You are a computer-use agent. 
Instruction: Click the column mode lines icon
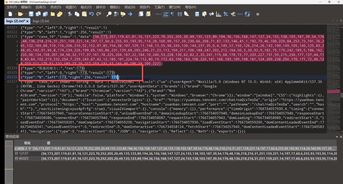click(180, 14)
